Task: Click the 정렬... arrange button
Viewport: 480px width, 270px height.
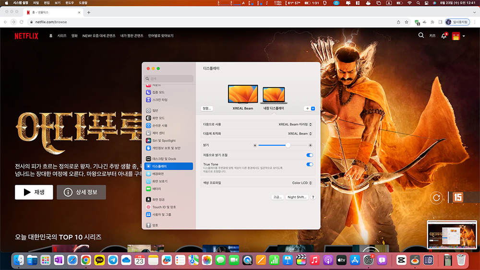Action: (207, 108)
